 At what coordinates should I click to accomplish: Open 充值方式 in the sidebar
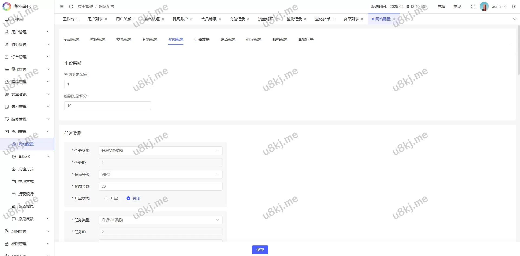click(26, 169)
